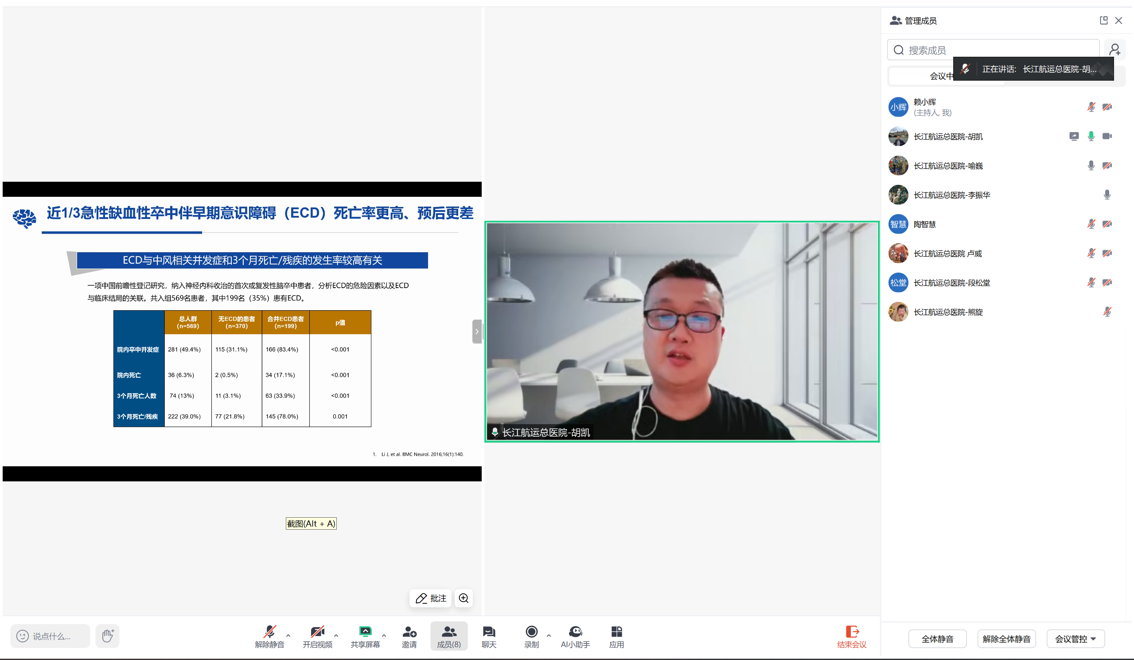Click the emoji face in chat box
The height and width of the screenshot is (660, 1134).
tap(23, 636)
